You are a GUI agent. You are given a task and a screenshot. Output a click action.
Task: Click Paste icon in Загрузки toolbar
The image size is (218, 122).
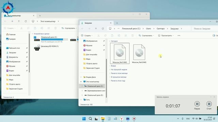point(112,36)
